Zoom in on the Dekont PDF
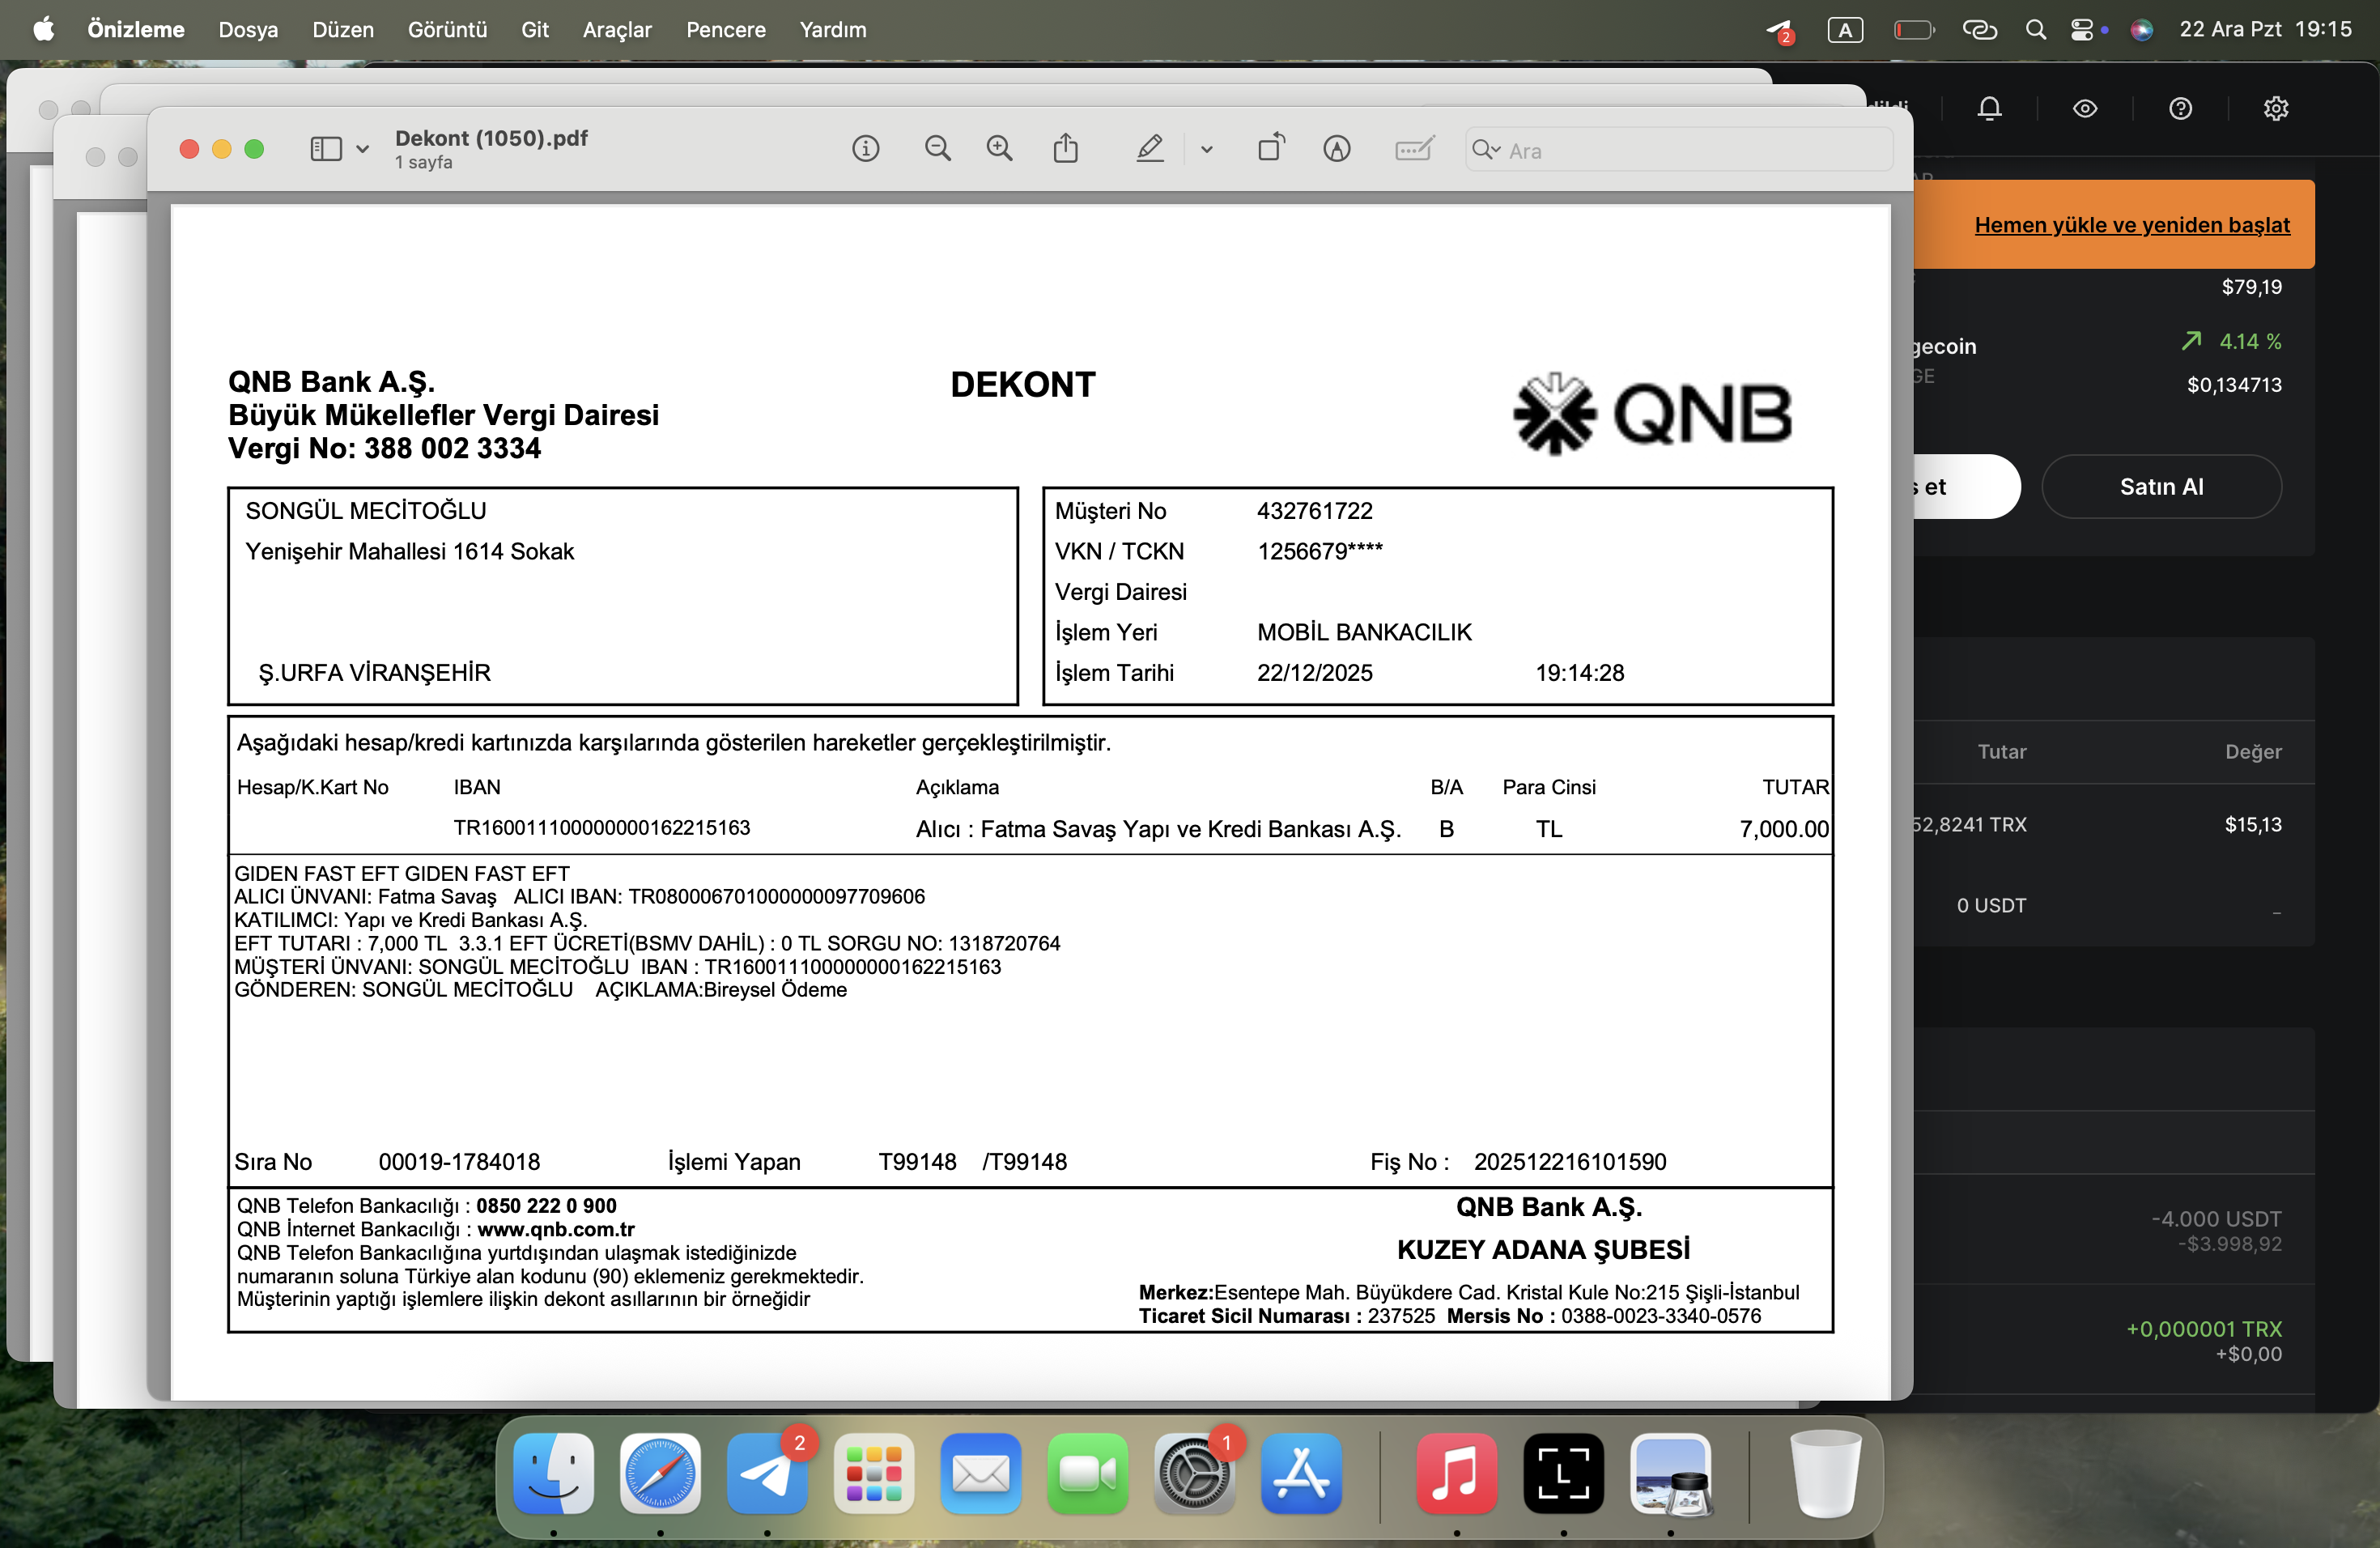This screenshot has width=2380, height=1548. [x=999, y=149]
